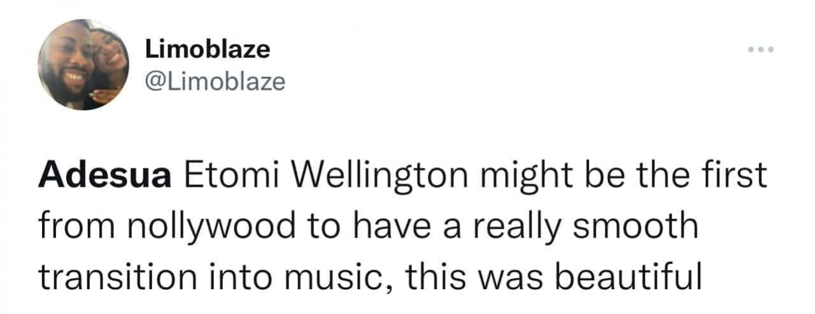Open Limoblaze's profile picture
Viewport: 815px width, 314px height.
coord(83,65)
